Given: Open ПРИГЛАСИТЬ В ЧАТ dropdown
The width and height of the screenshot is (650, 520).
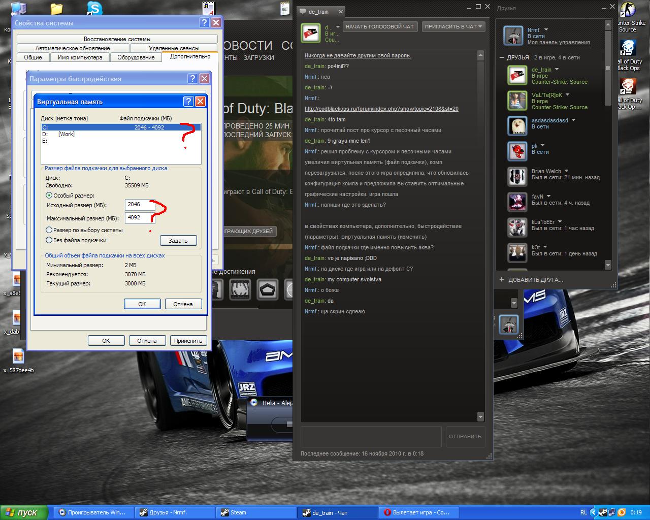Looking at the screenshot, I should [x=453, y=26].
